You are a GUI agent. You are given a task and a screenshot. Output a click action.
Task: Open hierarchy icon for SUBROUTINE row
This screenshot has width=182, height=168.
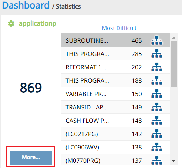point(157,40)
